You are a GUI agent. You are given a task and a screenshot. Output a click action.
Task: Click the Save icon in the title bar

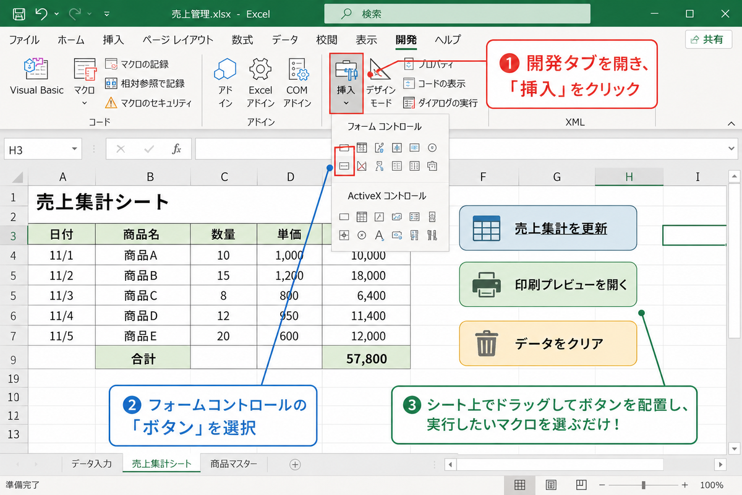pyautogui.click(x=19, y=13)
